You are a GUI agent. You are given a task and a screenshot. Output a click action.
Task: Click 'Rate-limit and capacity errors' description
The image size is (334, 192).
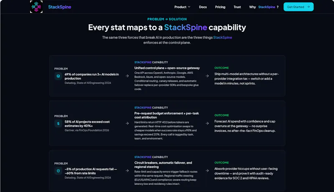(166, 178)
